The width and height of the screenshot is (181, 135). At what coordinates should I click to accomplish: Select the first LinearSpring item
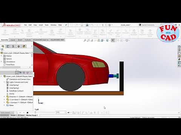click(12, 85)
